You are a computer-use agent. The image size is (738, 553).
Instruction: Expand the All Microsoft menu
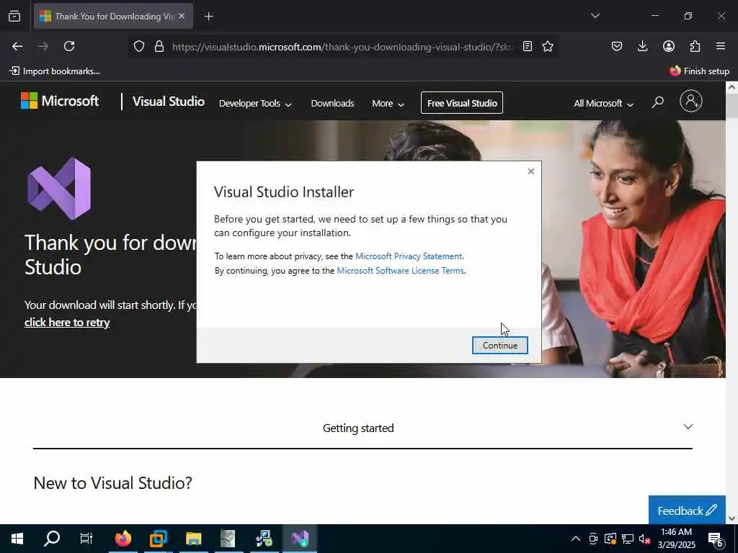click(603, 104)
